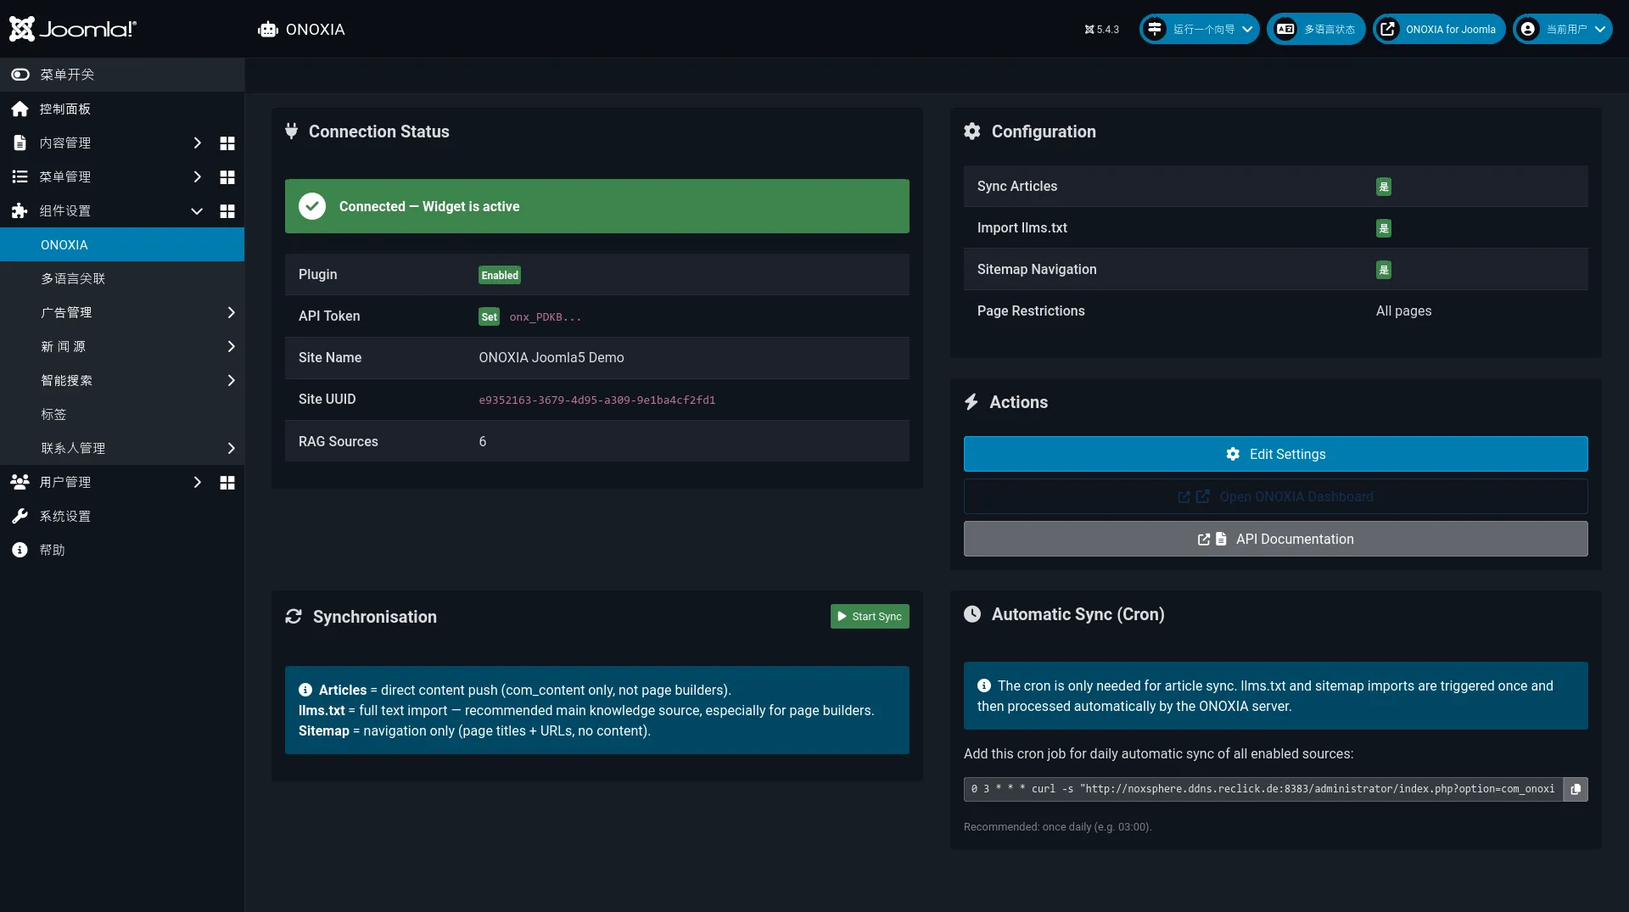This screenshot has width=1629, height=912.
Task: Click the Automatic Sync clock icon
Action: pyautogui.click(x=972, y=613)
